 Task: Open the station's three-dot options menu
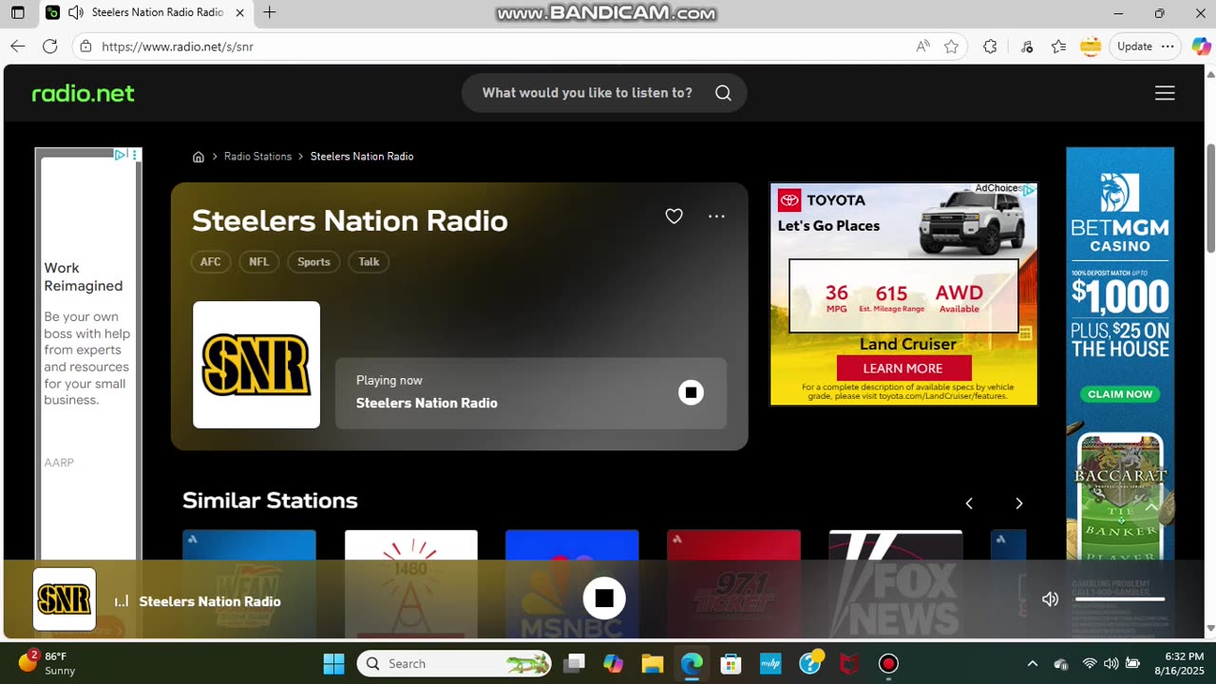(x=716, y=217)
